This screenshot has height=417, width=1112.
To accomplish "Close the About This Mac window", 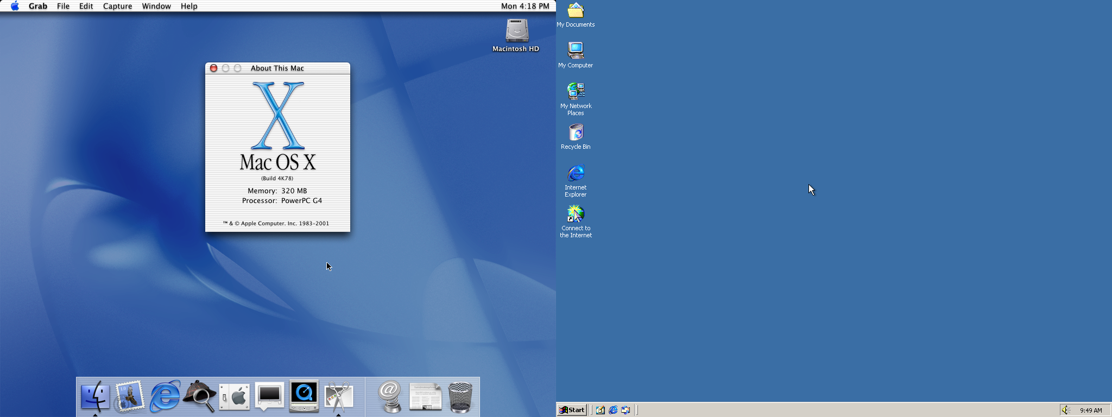I will pyautogui.click(x=213, y=68).
